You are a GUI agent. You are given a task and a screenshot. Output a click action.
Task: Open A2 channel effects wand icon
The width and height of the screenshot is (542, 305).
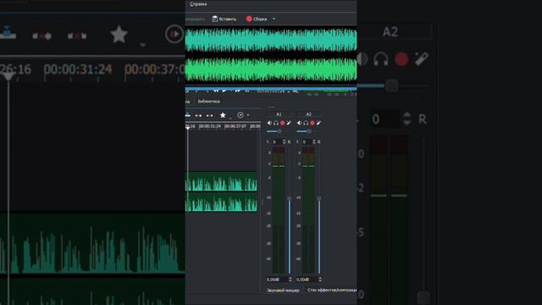pos(318,123)
